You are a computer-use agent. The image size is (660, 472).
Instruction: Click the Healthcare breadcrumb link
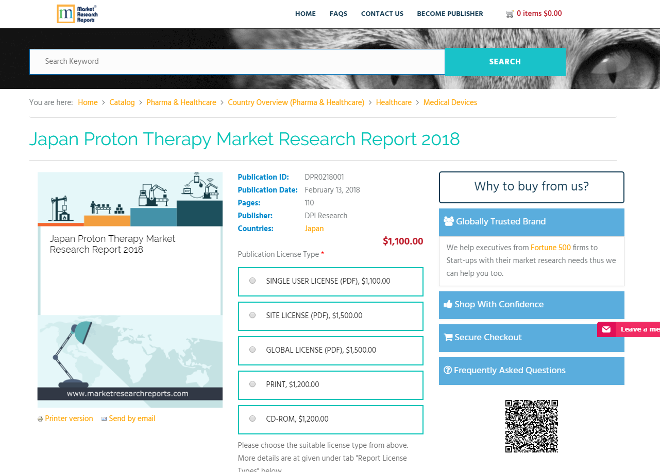click(394, 102)
